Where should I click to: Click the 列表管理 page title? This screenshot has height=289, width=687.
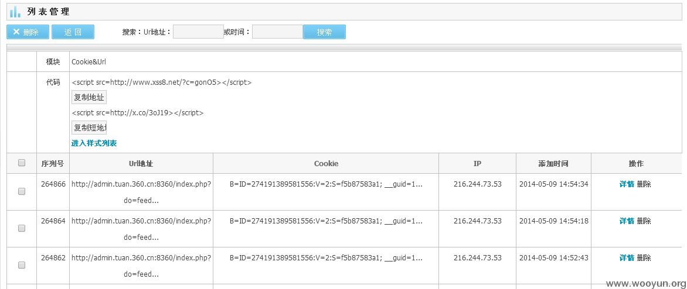click(x=47, y=12)
